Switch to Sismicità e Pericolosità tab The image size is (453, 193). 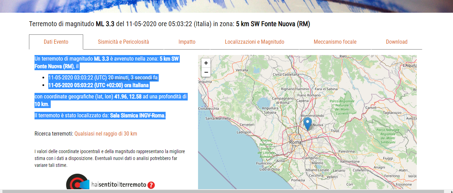(124, 42)
